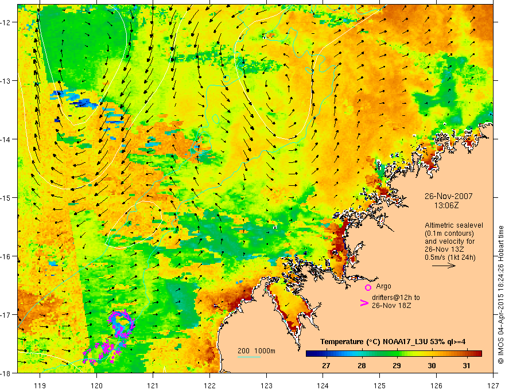Click the latitude axis label -15
The image size is (505, 390).
pyautogui.click(x=6, y=197)
